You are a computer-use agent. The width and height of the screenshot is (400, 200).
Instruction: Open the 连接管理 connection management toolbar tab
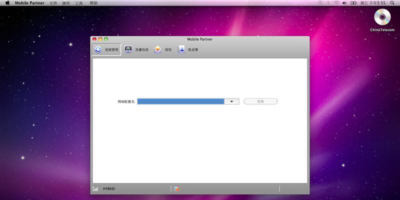click(106, 49)
